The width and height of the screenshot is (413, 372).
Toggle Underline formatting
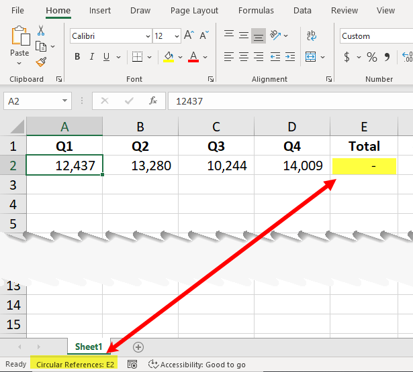click(106, 57)
